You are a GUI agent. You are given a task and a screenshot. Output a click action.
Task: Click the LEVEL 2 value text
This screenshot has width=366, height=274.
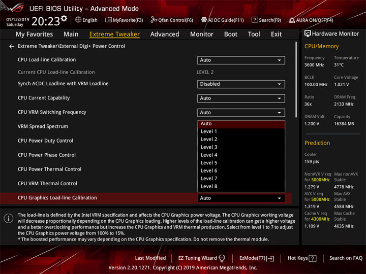point(205,72)
